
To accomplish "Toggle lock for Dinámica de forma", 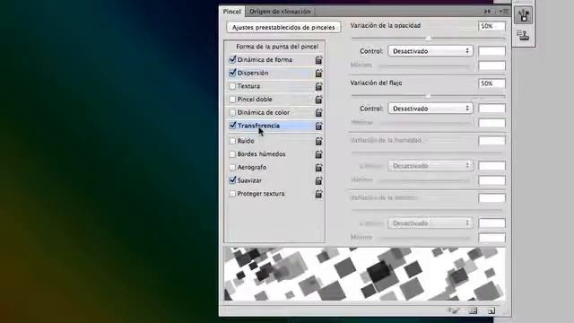I will [x=319, y=60].
